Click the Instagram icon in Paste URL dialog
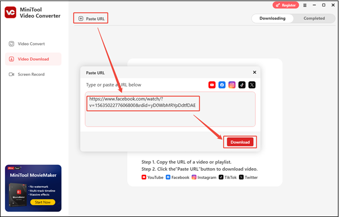The height and width of the screenshot is (217, 339). pyautogui.click(x=232, y=85)
